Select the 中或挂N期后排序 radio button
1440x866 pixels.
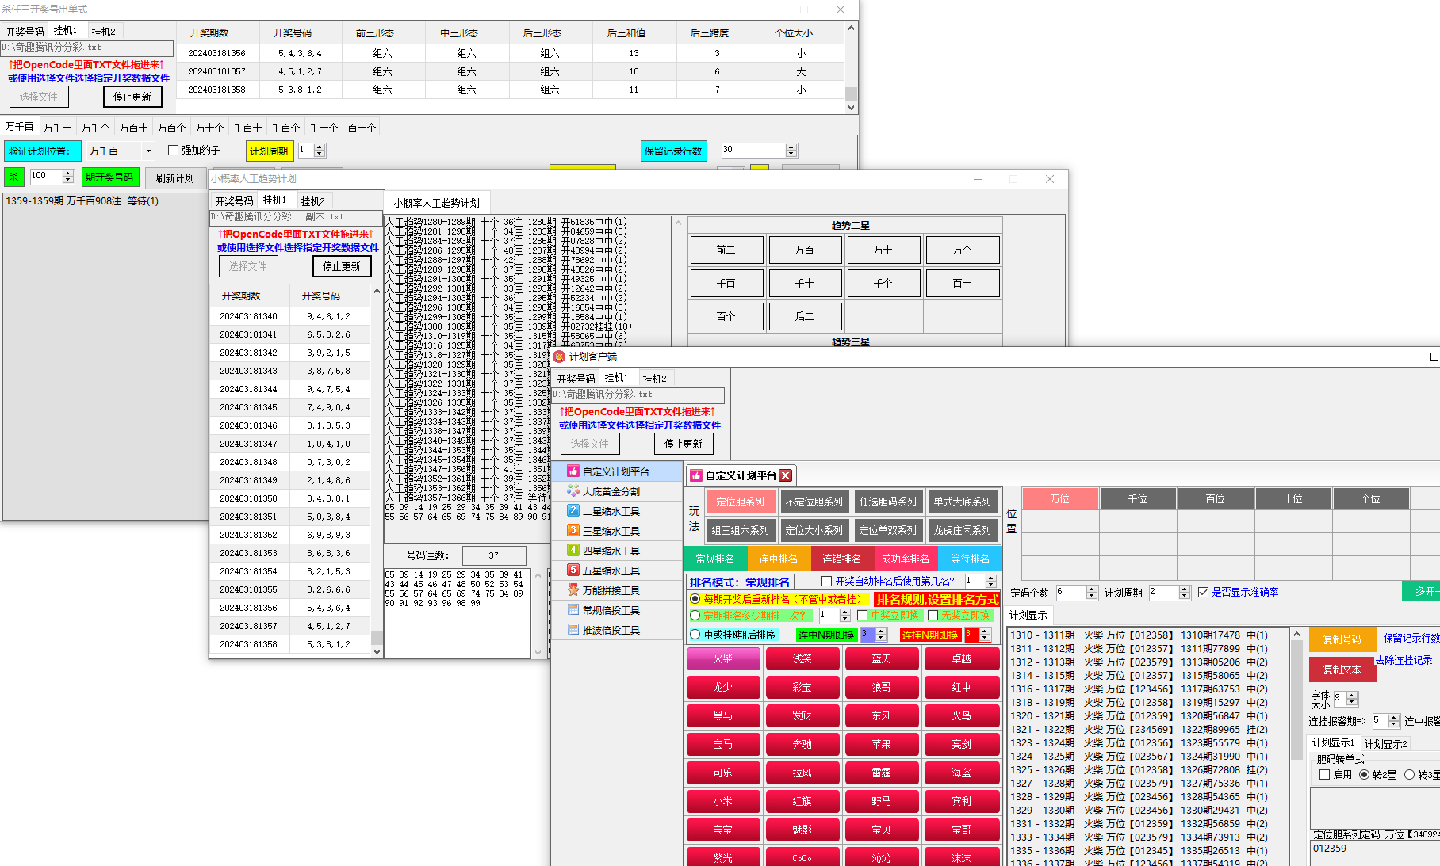pyautogui.click(x=695, y=635)
